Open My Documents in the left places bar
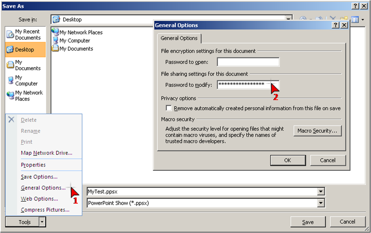371x233 pixels. (25, 65)
